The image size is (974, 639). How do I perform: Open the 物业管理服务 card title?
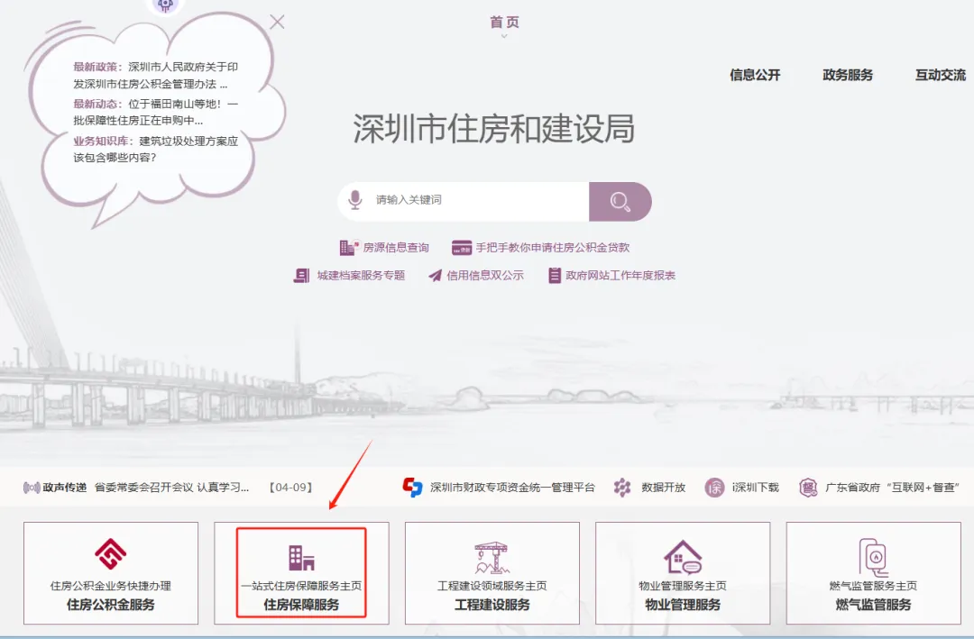(683, 605)
